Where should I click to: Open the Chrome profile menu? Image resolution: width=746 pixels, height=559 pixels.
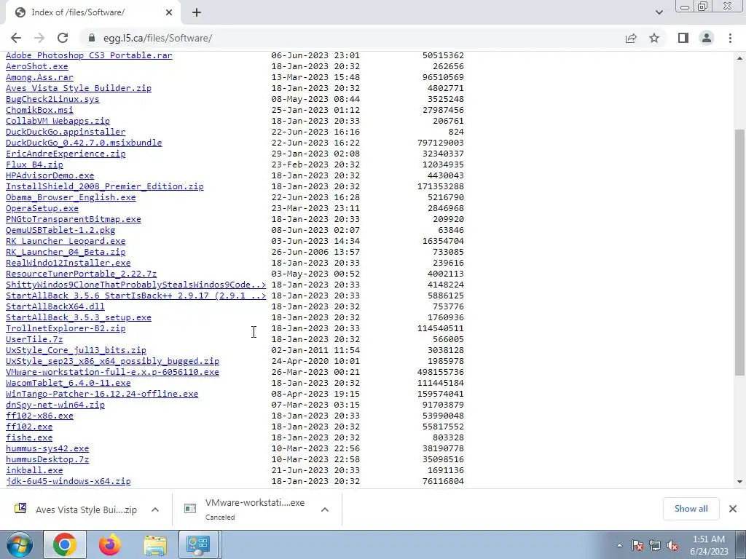(707, 38)
